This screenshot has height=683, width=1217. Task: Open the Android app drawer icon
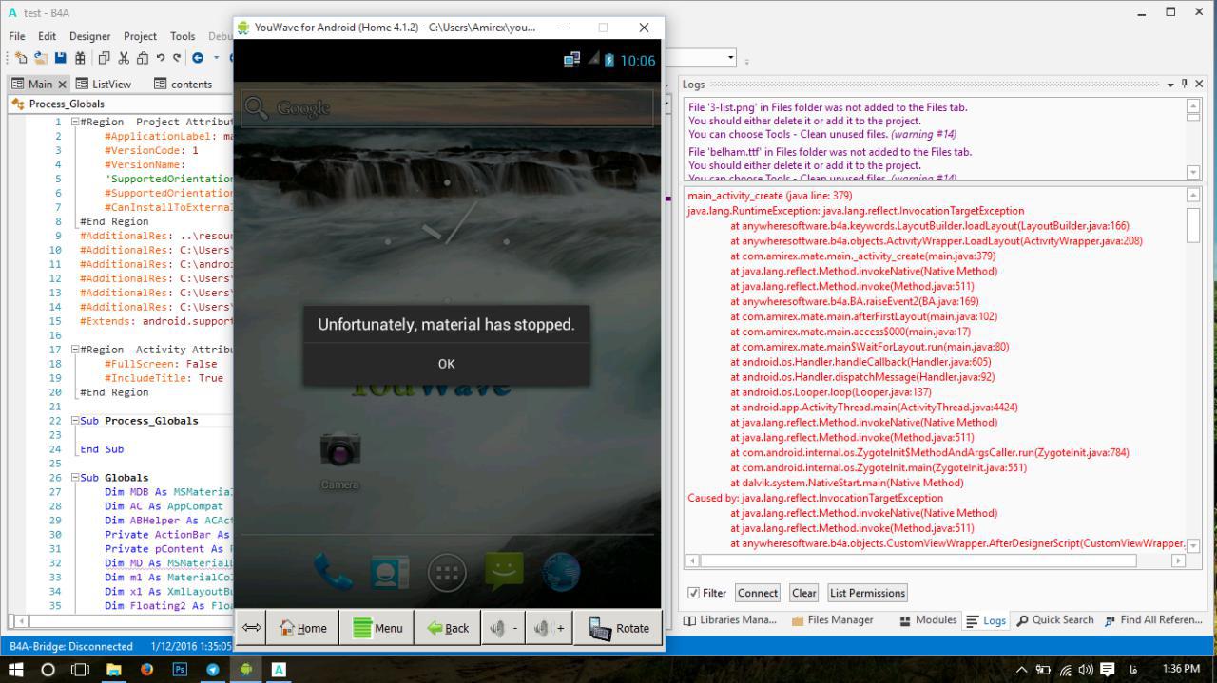coord(447,573)
